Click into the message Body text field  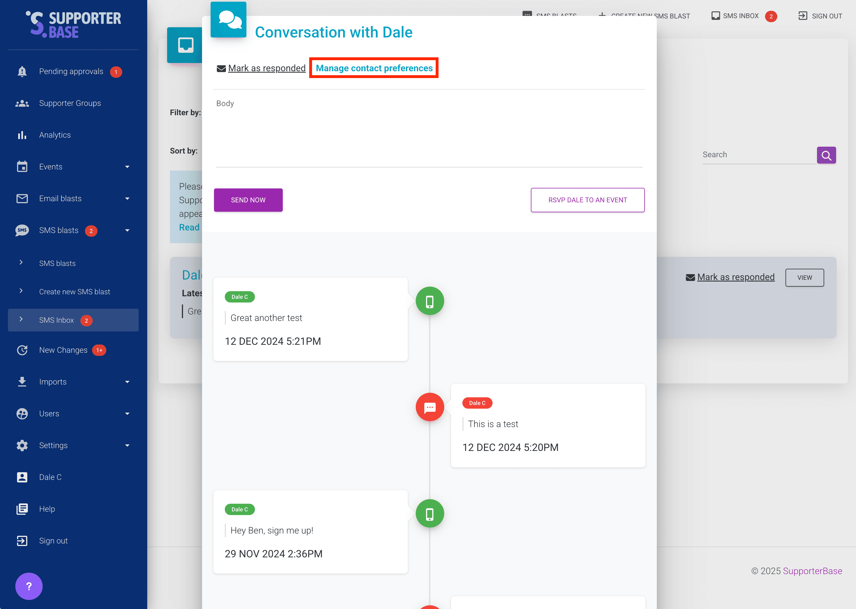pos(429,135)
